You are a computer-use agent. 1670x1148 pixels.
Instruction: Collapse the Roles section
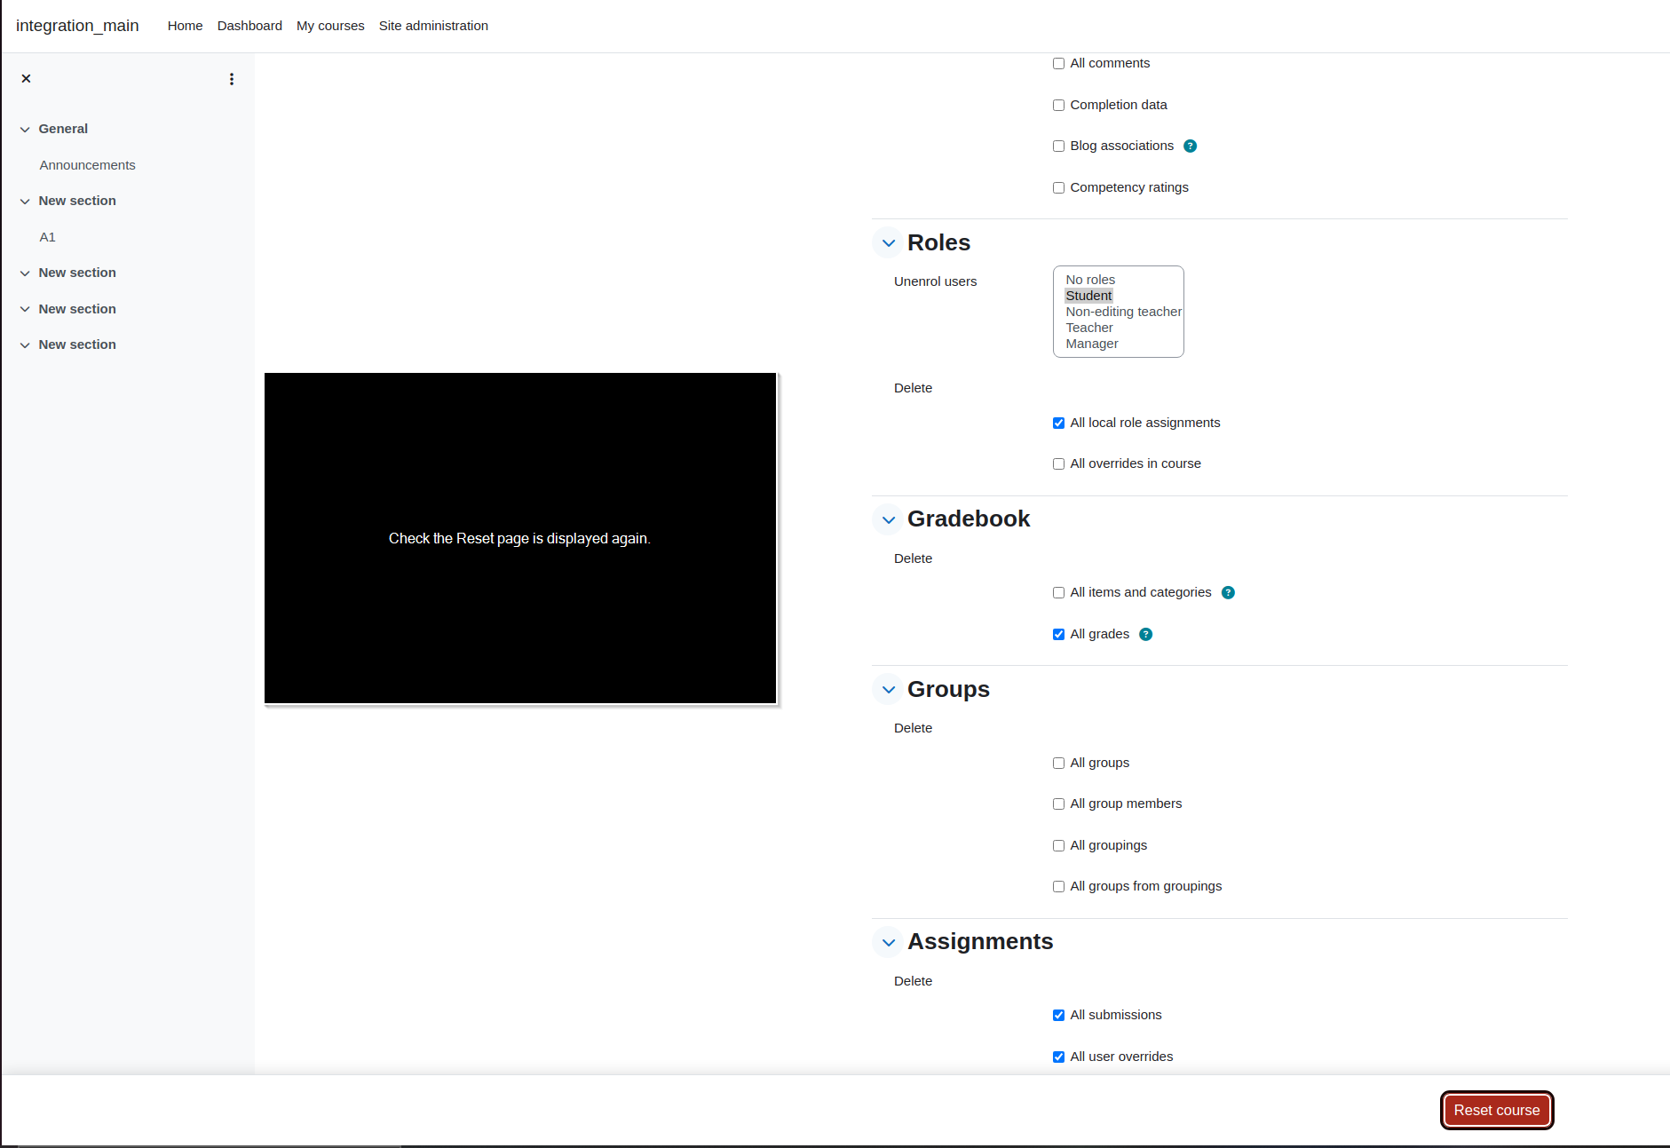coord(888,243)
